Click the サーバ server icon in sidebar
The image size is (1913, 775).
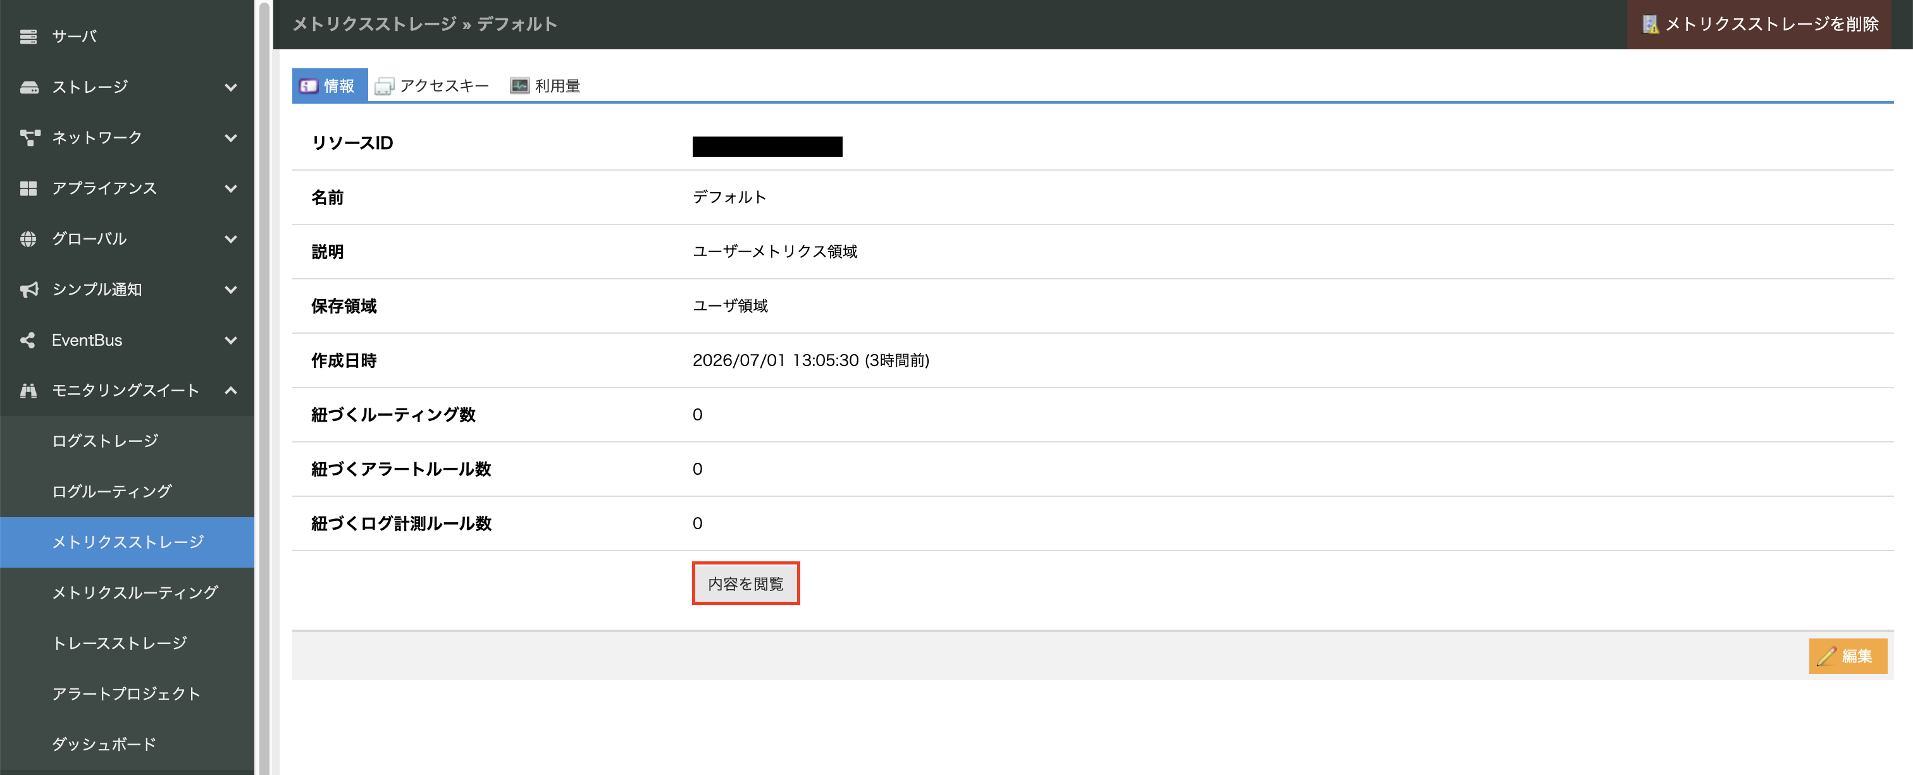click(28, 37)
